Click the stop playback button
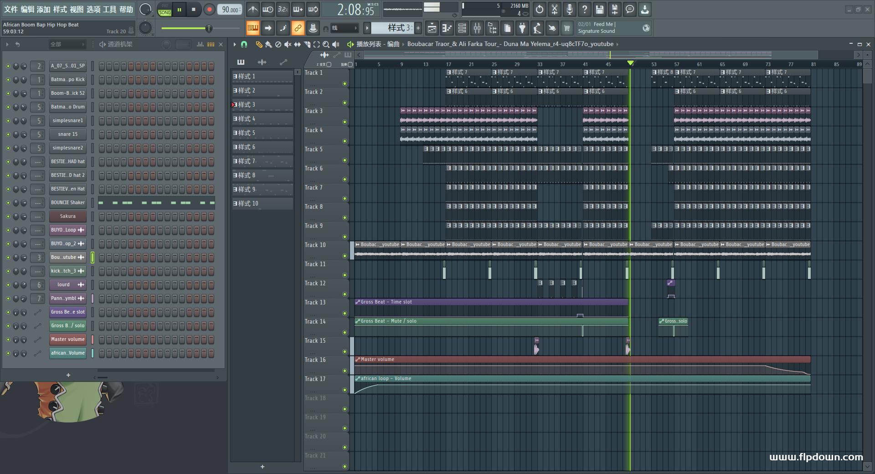875x474 pixels. (194, 10)
